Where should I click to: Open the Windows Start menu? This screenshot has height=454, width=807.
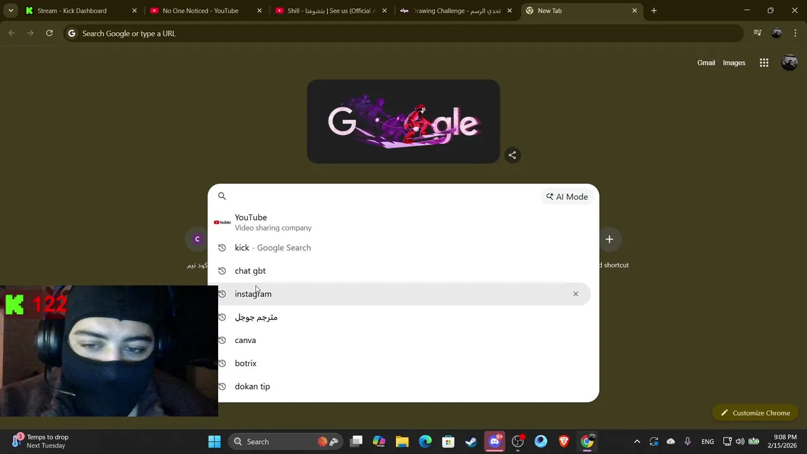(214, 441)
